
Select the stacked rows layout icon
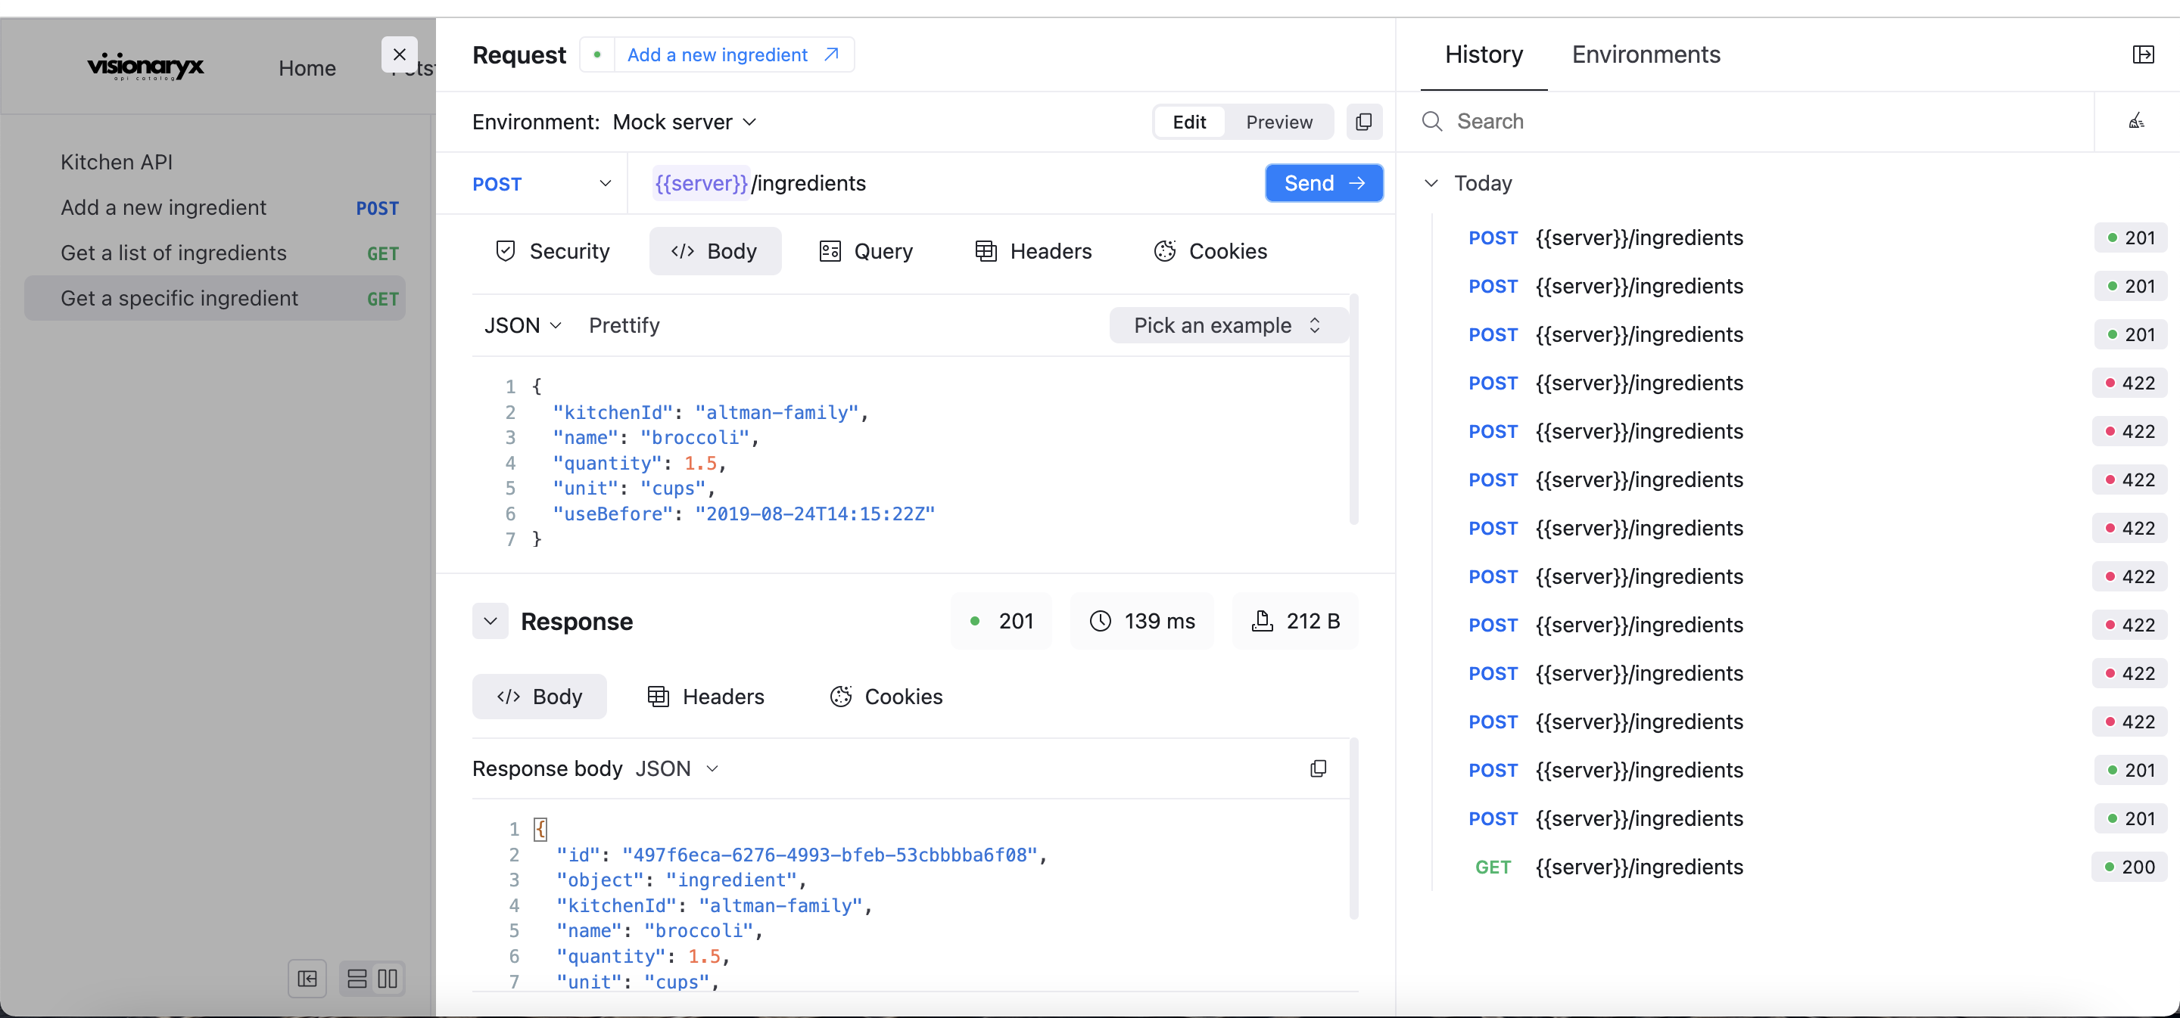click(357, 979)
